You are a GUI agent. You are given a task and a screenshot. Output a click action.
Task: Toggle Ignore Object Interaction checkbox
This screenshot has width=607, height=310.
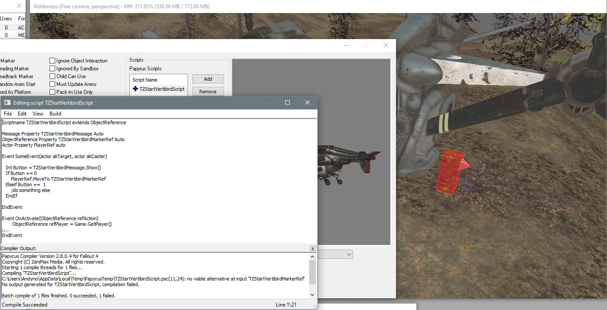(53, 61)
